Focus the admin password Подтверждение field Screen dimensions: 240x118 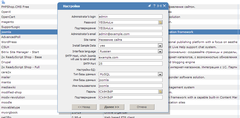(130, 28)
